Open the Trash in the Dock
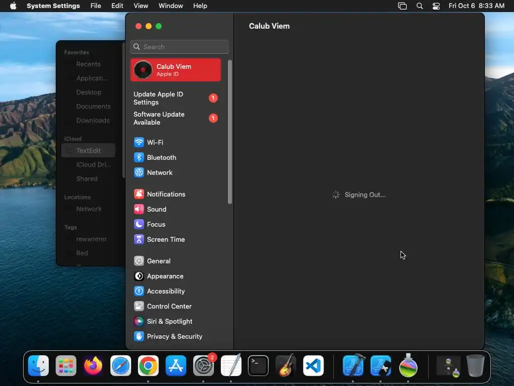The width and height of the screenshot is (514, 386). [x=475, y=366]
